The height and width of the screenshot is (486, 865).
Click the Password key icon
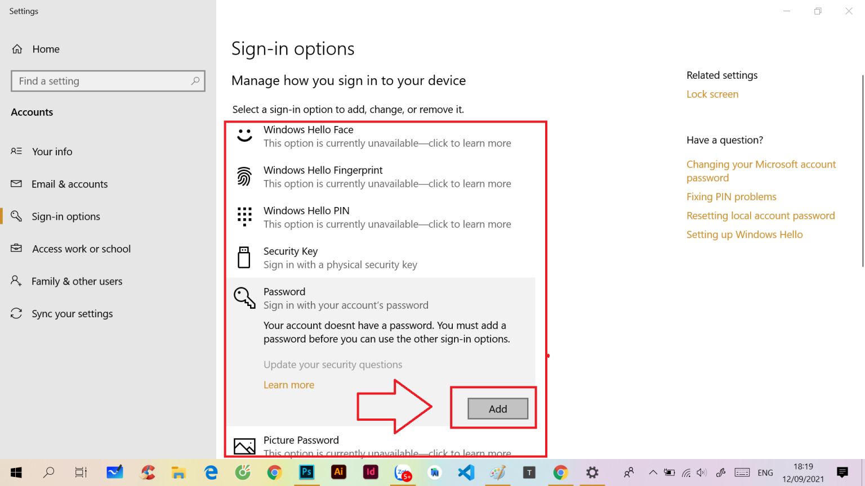coord(244,298)
